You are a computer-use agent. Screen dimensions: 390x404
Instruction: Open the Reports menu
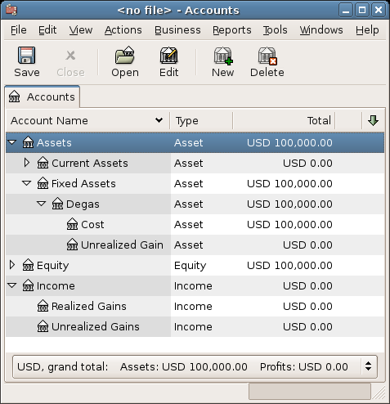[232, 30]
